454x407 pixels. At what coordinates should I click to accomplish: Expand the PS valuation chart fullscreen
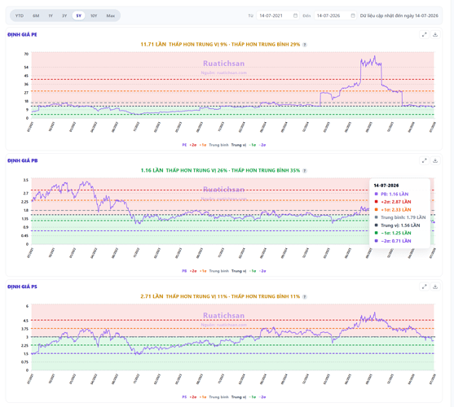pos(424,287)
